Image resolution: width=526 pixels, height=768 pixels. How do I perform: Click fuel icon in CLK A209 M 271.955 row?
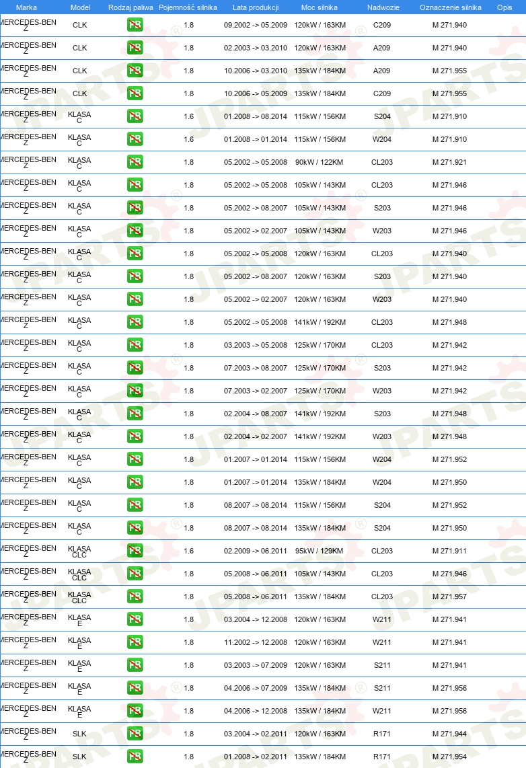point(135,71)
